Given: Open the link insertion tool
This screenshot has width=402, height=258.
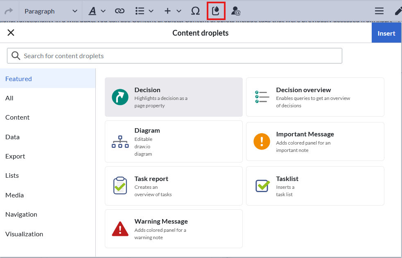Looking at the screenshot, I should pos(120,11).
